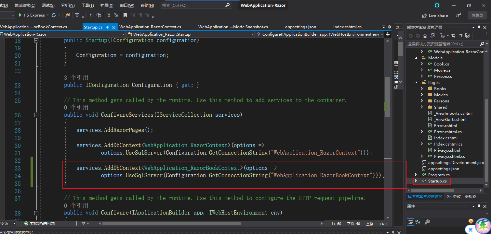491x234 pixels.
Task: Switch views icon in Solution Explorer toolbar
Action: pyautogui.click(x=433, y=36)
